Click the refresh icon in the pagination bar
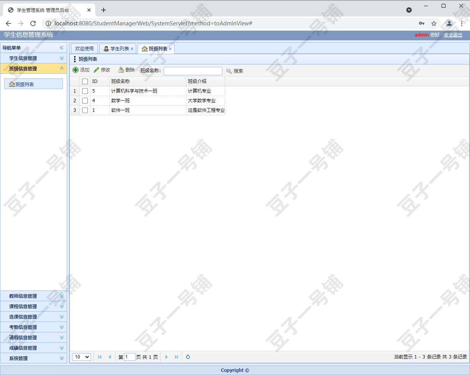Viewport: 470px width, 375px height. pos(188,357)
